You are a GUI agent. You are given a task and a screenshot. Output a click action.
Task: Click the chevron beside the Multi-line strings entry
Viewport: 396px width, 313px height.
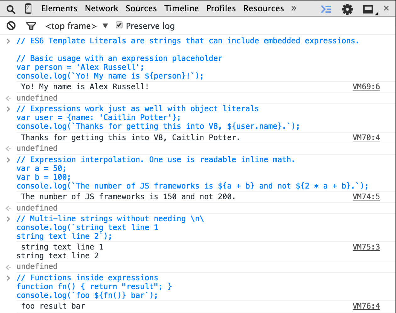tap(8, 219)
